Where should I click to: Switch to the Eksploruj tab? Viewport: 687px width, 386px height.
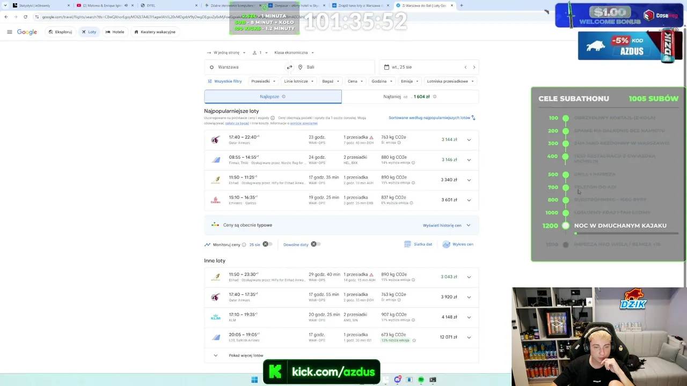coord(60,32)
